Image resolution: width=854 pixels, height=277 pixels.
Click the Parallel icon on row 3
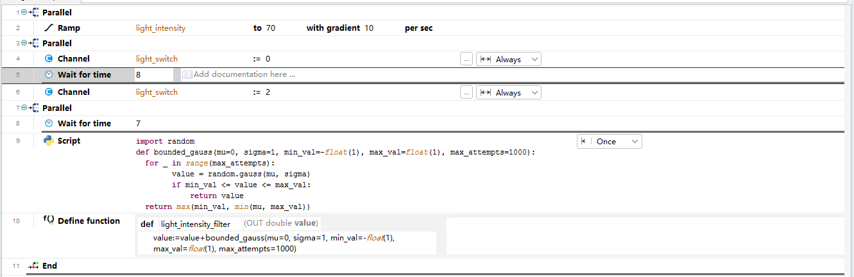coord(34,44)
